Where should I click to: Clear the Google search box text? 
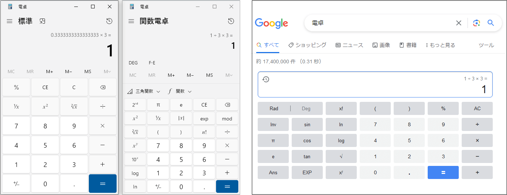(458, 23)
